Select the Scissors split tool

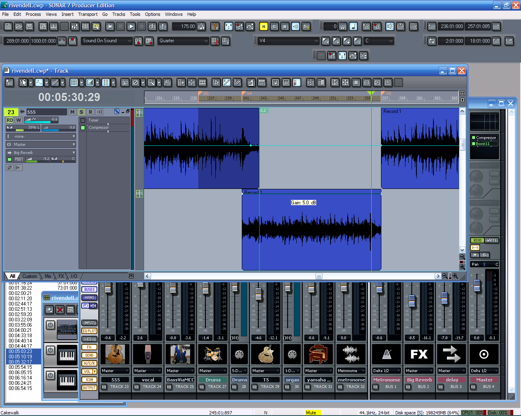125,82
